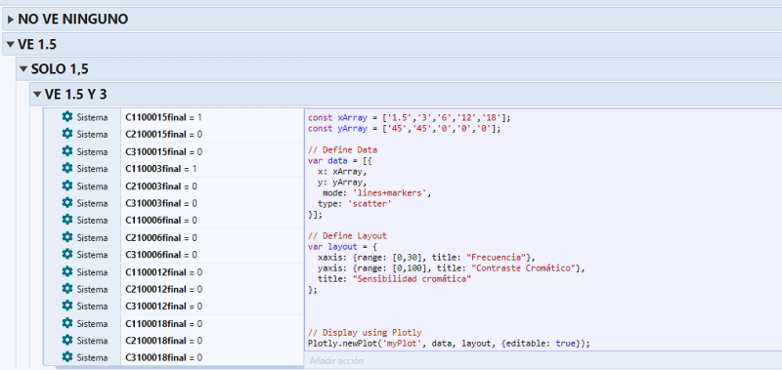The height and width of the screenshot is (370, 782).
Task: Click inside the Plotly JavaScript code block
Action: [x=543, y=230]
